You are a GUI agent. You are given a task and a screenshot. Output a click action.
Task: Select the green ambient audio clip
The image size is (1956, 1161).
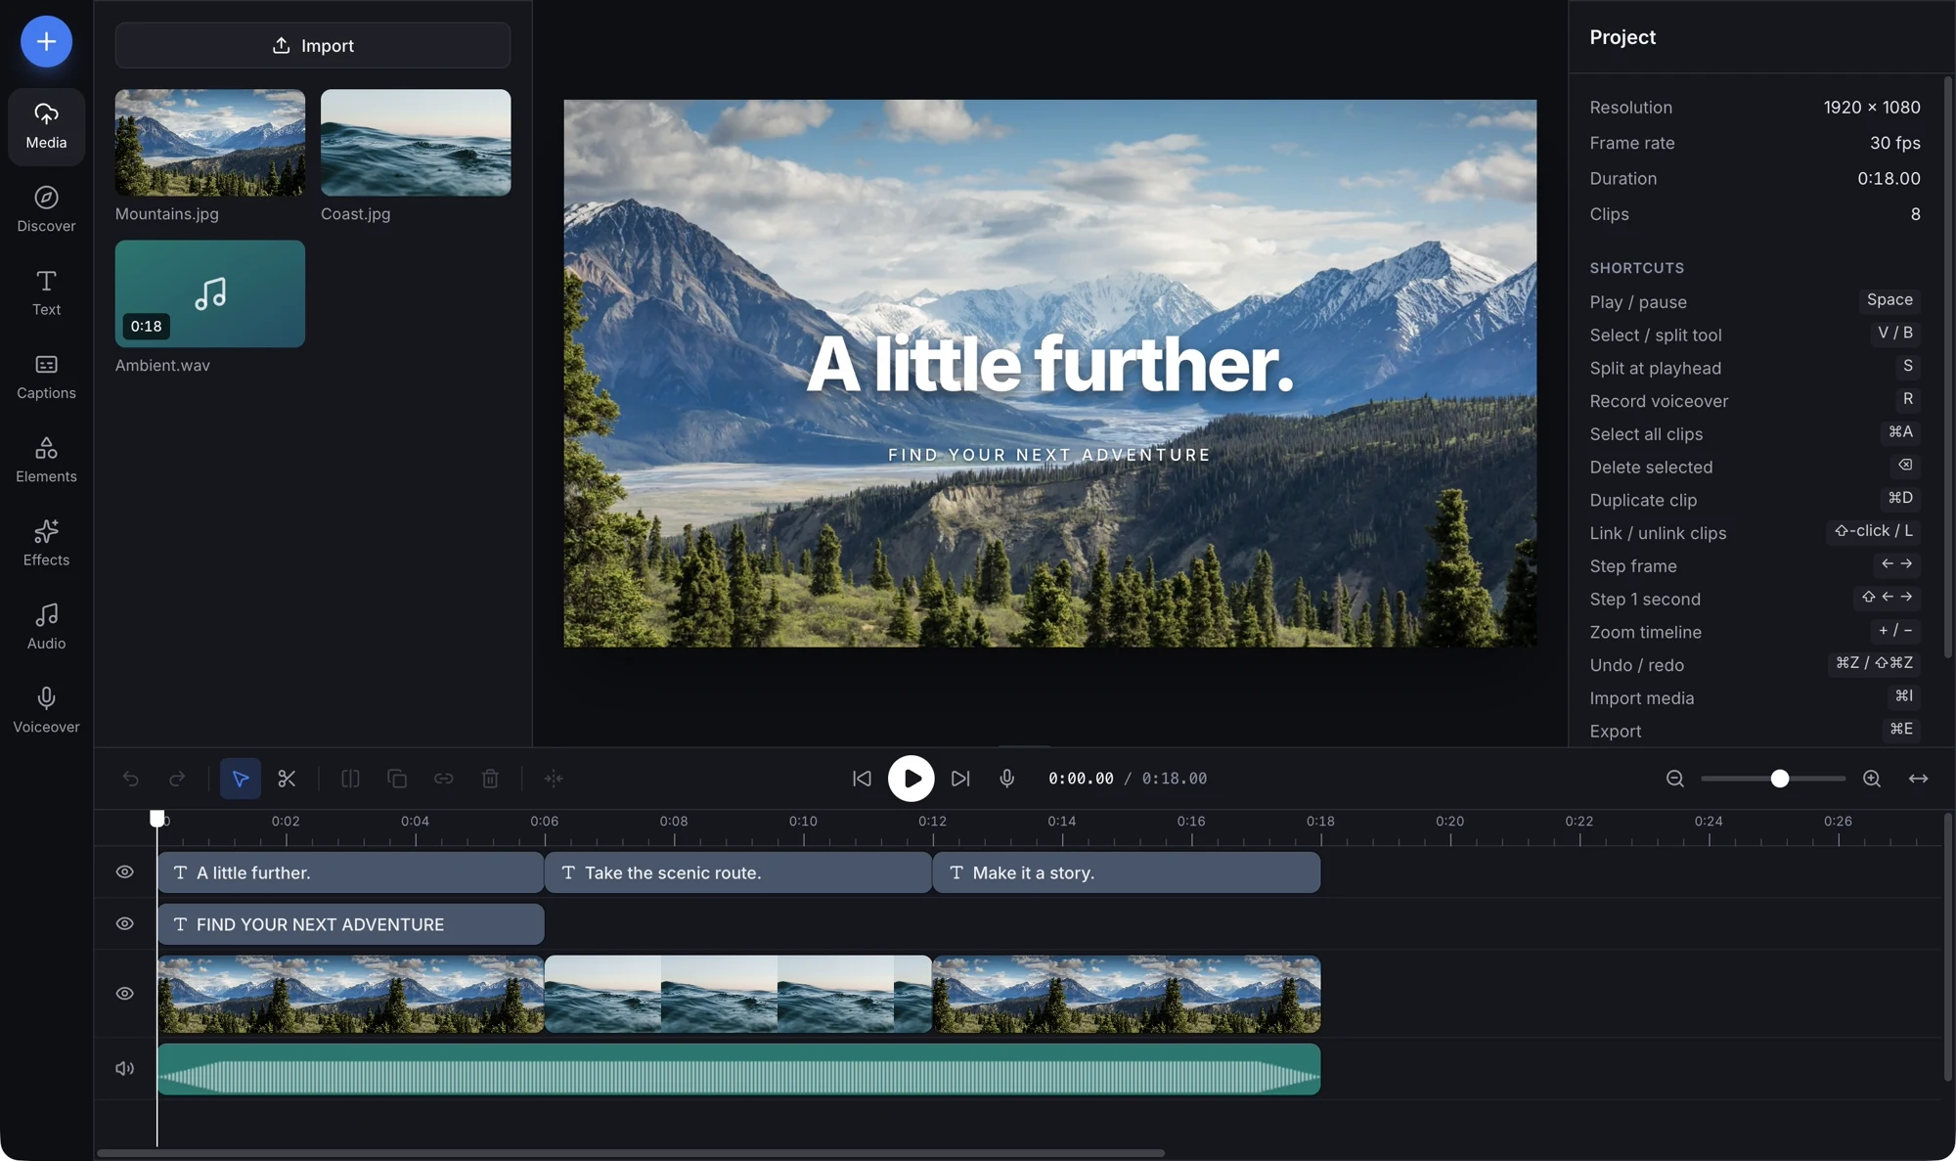[x=738, y=1069]
